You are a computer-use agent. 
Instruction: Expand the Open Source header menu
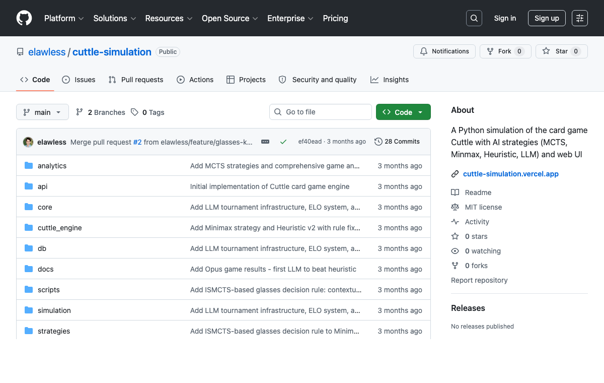click(x=230, y=18)
